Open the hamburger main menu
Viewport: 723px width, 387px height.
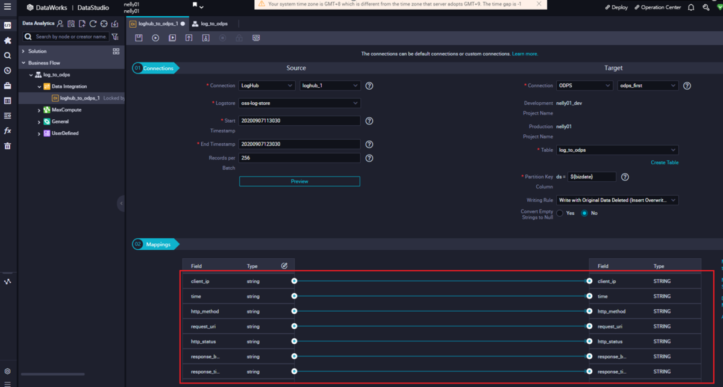click(7, 7)
